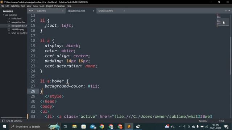
Task: Open navigation bar file in sidebar
Action: 18,22
